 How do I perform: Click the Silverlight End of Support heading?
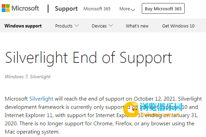pos(89,58)
